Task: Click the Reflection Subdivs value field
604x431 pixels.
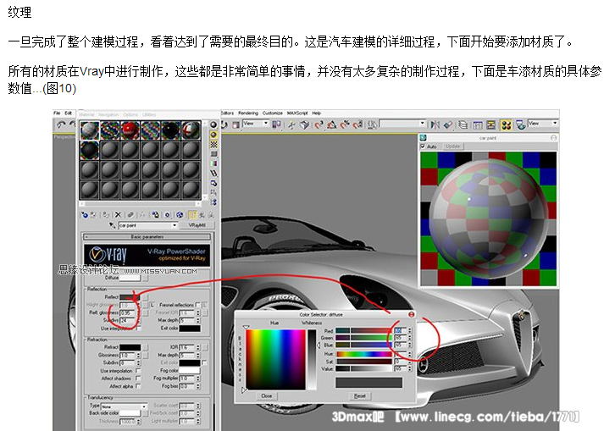Action: (127, 320)
